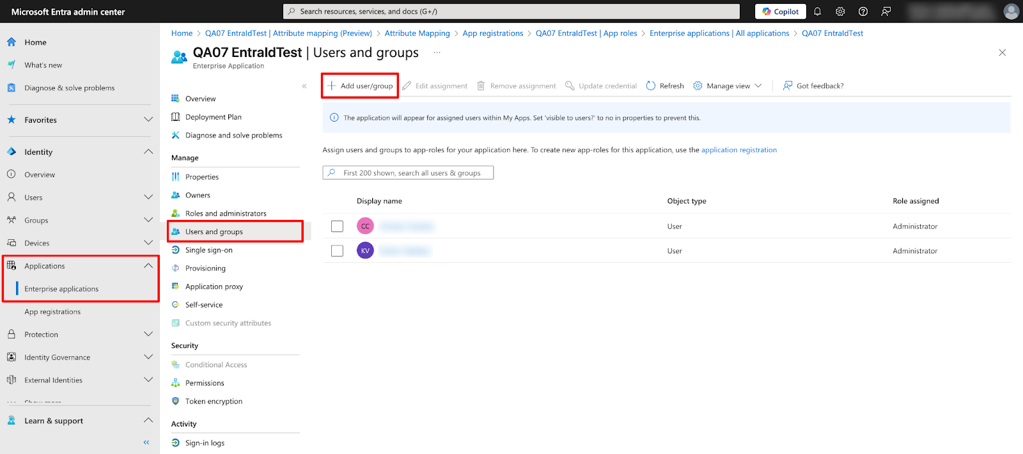
Task: Expand Identity Governance chevron
Action: coord(148,357)
